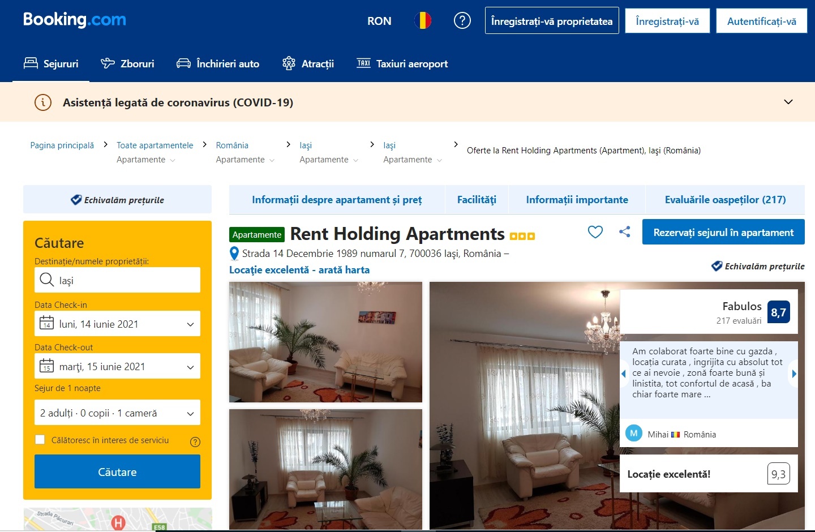Click the COVID-19 info circle icon

pyautogui.click(x=43, y=102)
